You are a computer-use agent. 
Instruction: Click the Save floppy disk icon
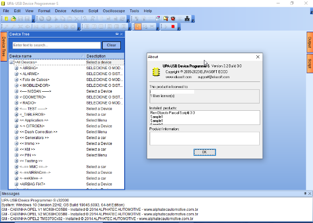point(21,19)
